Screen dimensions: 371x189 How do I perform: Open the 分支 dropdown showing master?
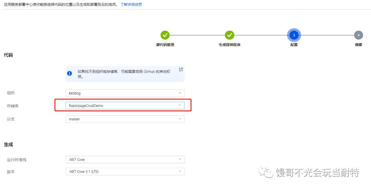[x=125, y=119]
